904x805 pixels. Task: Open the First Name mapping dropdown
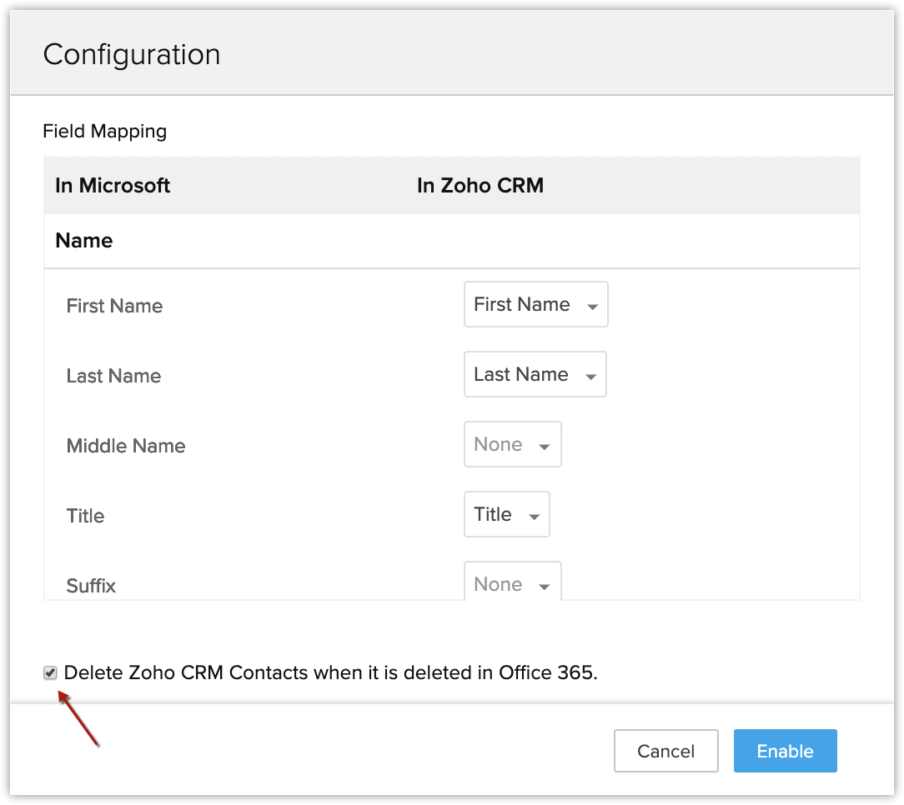[x=535, y=305]
